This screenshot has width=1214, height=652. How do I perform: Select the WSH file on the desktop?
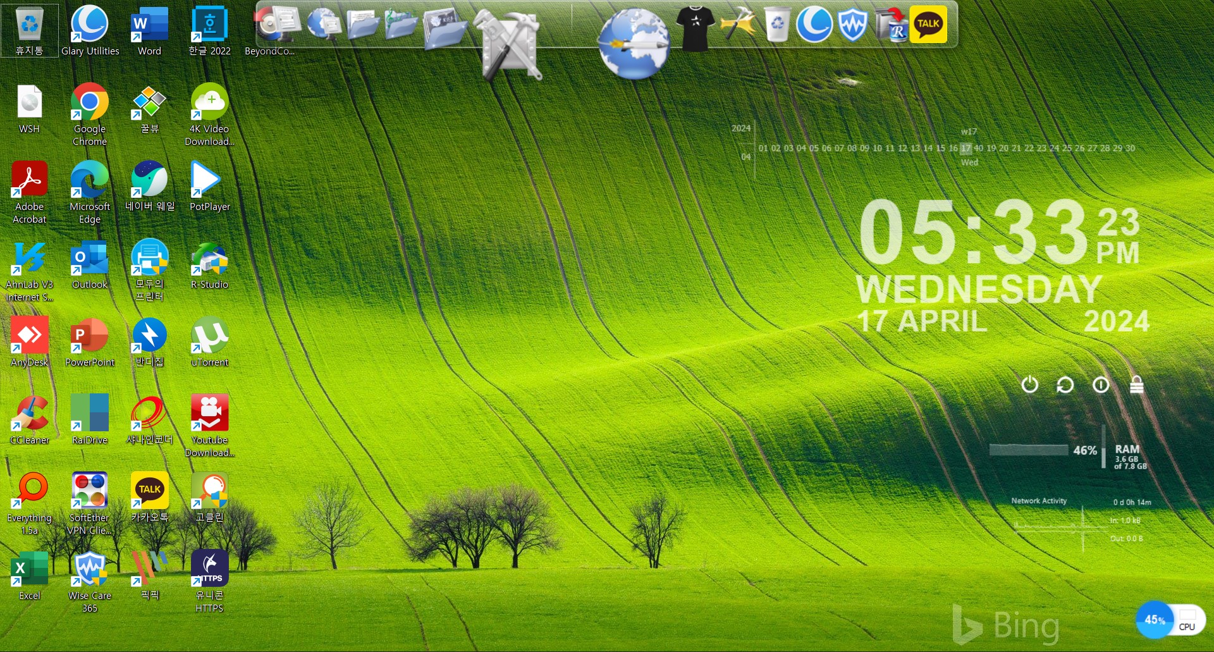(x=29, y=109)
